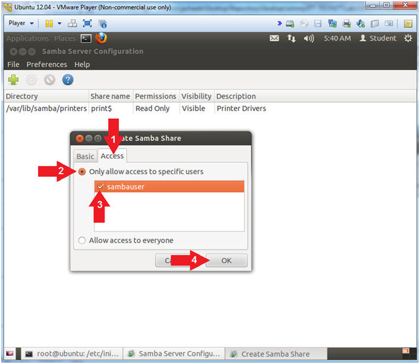Expand the power options arrow beside pause
The image size is (420, 364).
point(60,24)
